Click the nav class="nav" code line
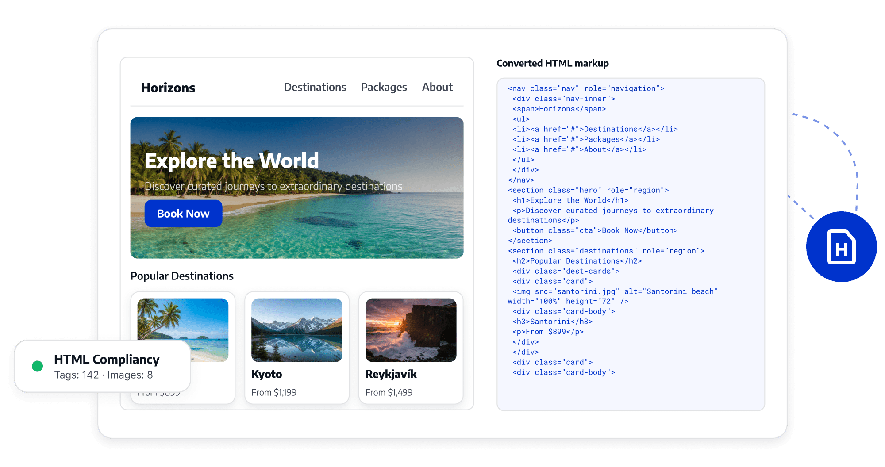This screenshot has height=467, width=885. coord(586,88)
